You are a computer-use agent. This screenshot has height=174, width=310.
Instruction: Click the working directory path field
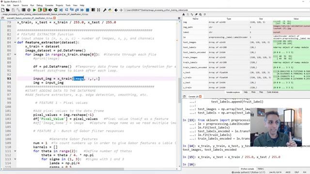coord(217,10)
